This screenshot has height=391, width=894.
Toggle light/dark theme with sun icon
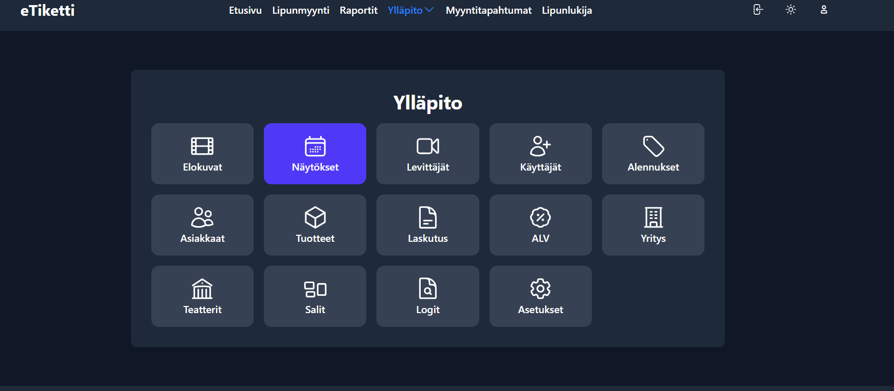(x=791, y=10)
